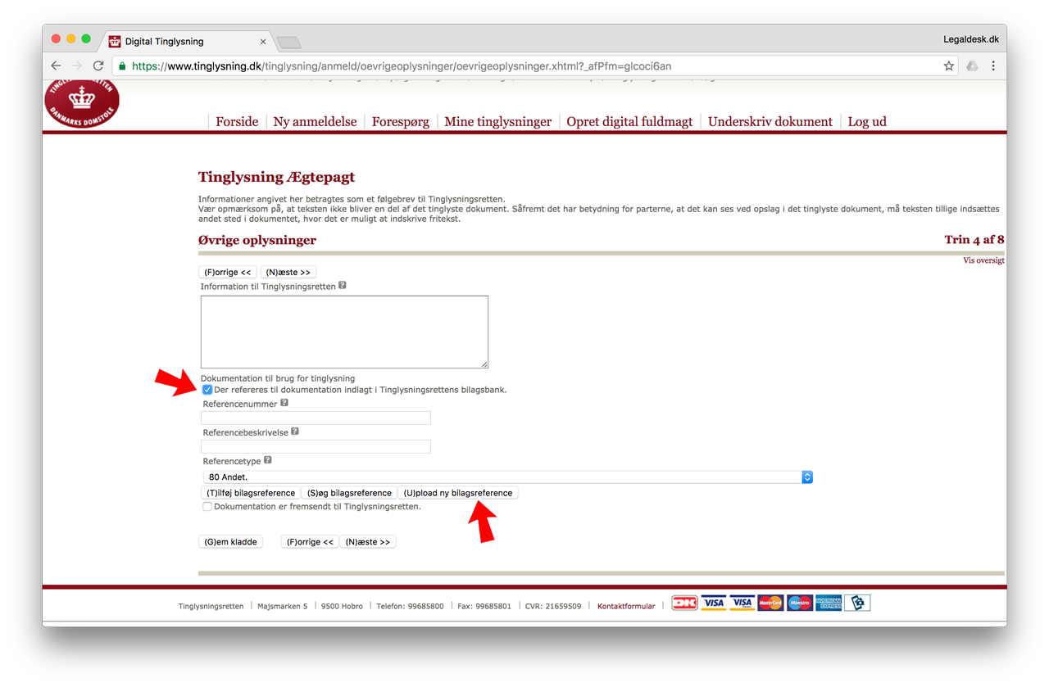Click help icon next to Referencenummer
1049x687 pixels.
click(284, 403)
